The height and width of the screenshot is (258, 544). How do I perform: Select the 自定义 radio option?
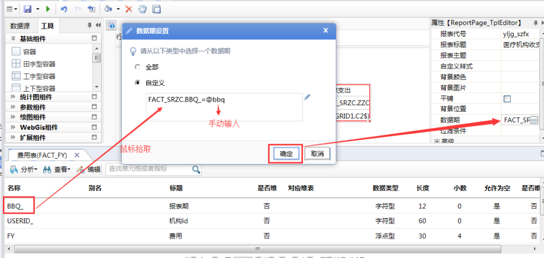(x=137, y=83)
